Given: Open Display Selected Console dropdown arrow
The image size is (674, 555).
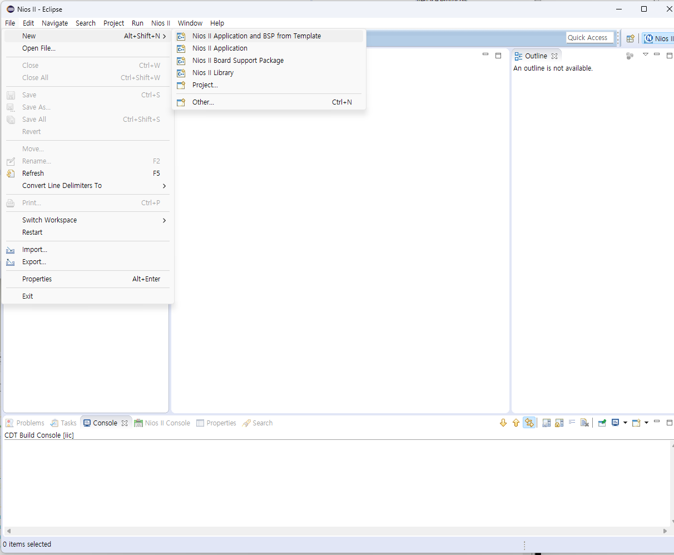Looking at the screenshot, I should pyautogui.click(x=625, y=423).
